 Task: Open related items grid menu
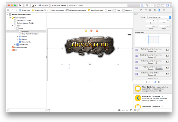coord(8,10)
